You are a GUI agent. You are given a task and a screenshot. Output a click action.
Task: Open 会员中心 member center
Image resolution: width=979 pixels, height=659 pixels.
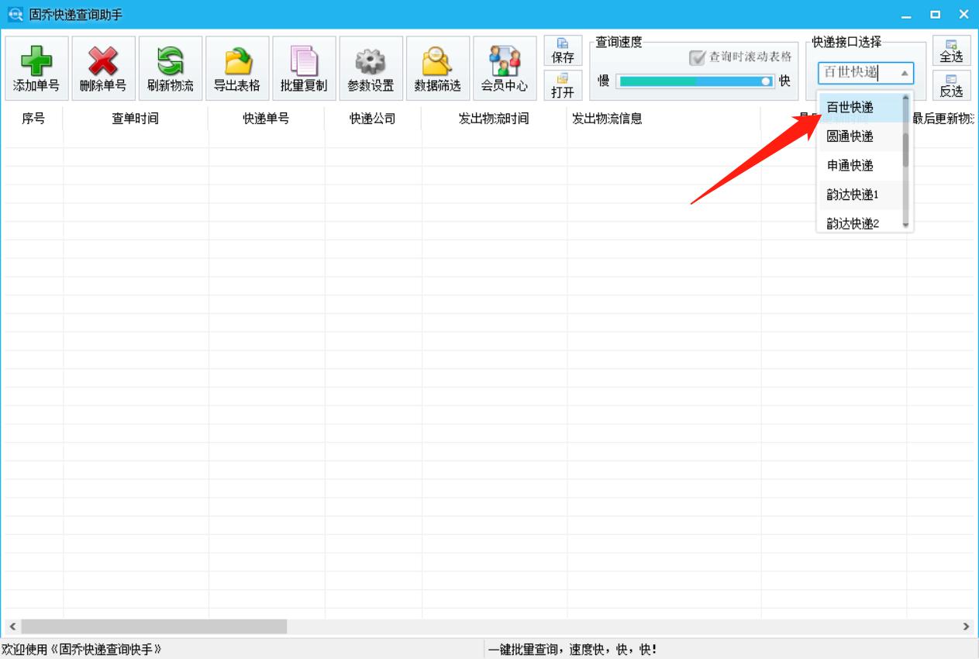click(x=505, y=68)
